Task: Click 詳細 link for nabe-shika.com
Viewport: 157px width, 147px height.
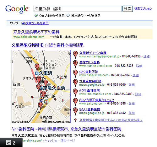Action: pyautogui.click(x=136, y=75)
